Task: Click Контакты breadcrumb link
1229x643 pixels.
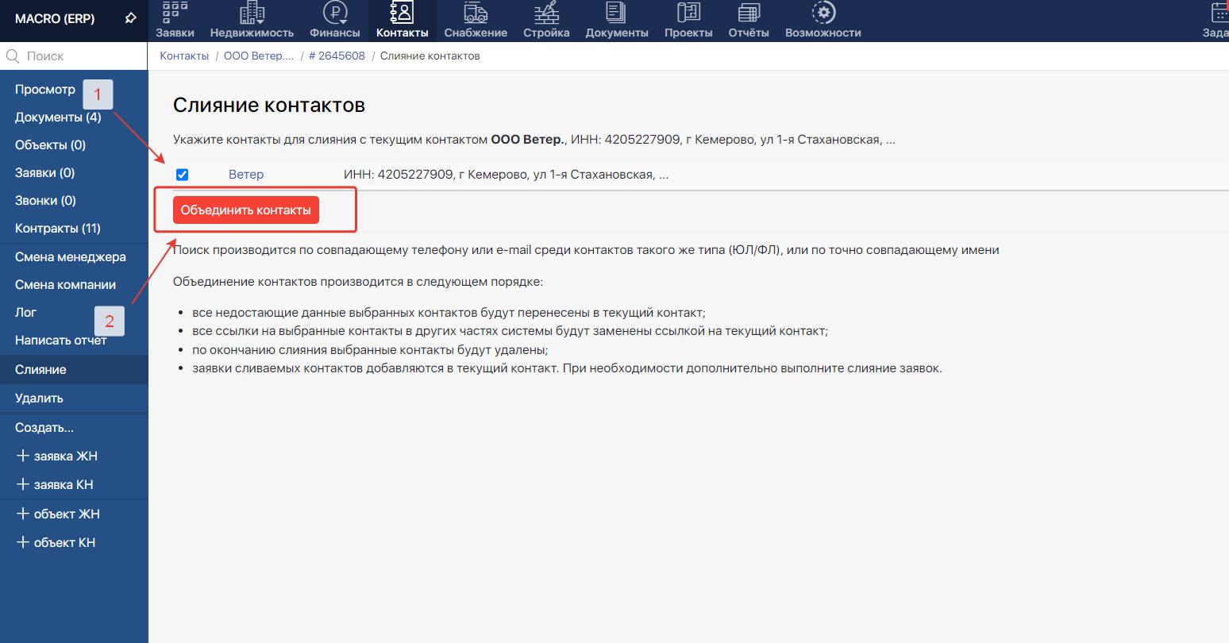Action: click(184, 56)
